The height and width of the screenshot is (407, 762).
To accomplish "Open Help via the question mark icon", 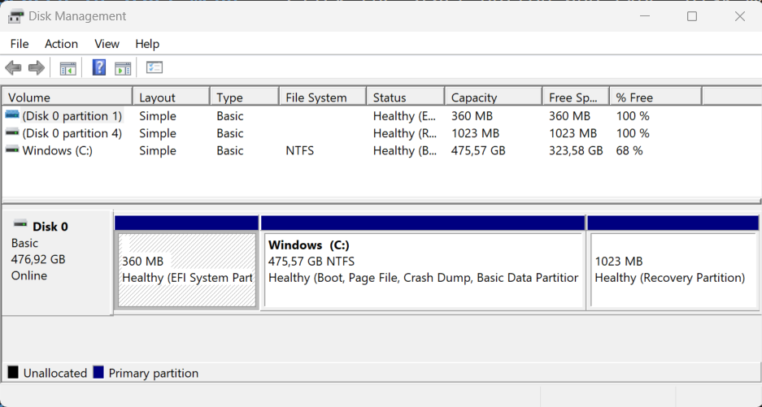I will pos(99,67).
